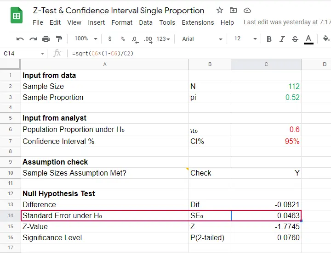Click the select-all corner box
This screenshot has width=331, height=253.
point(10,65)
